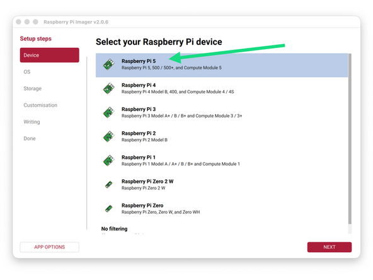The height and width of the screenshot is (280, 373).
Task: Click the Raspberry Pi 4 board icon
Action: coord(109,88)
